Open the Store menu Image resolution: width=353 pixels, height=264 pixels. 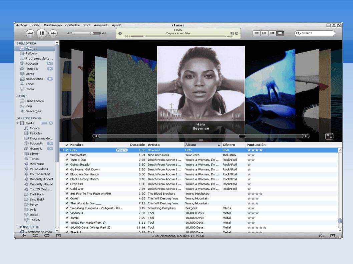86,25
